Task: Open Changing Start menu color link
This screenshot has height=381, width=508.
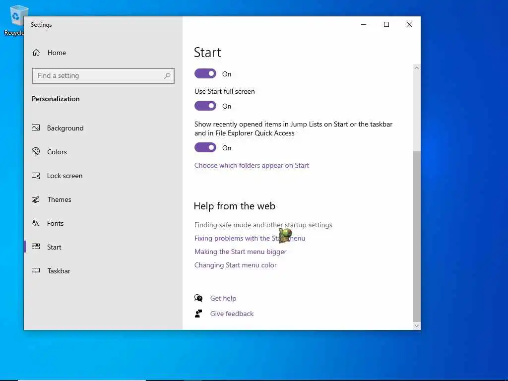Action: (x=236, y=265)
